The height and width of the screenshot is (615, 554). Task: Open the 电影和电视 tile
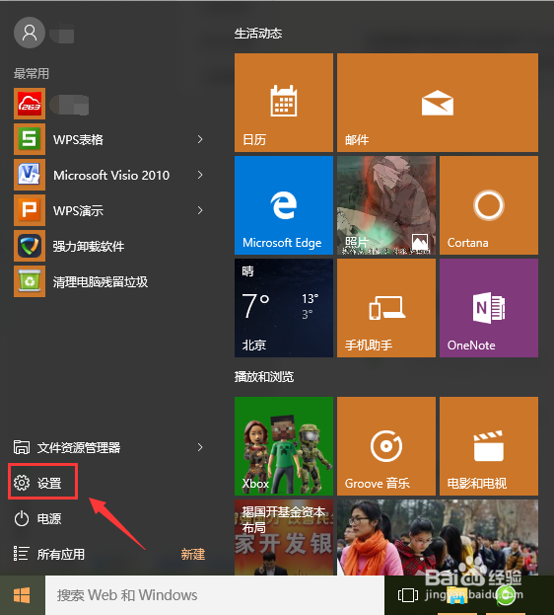tap(489, 446)
